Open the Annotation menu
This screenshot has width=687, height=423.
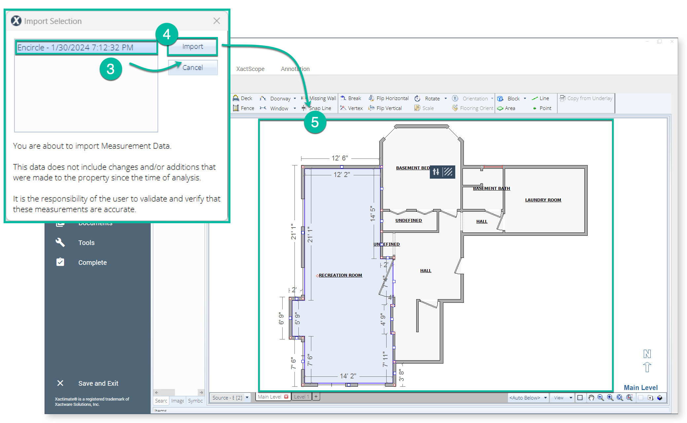pos(295,69)
